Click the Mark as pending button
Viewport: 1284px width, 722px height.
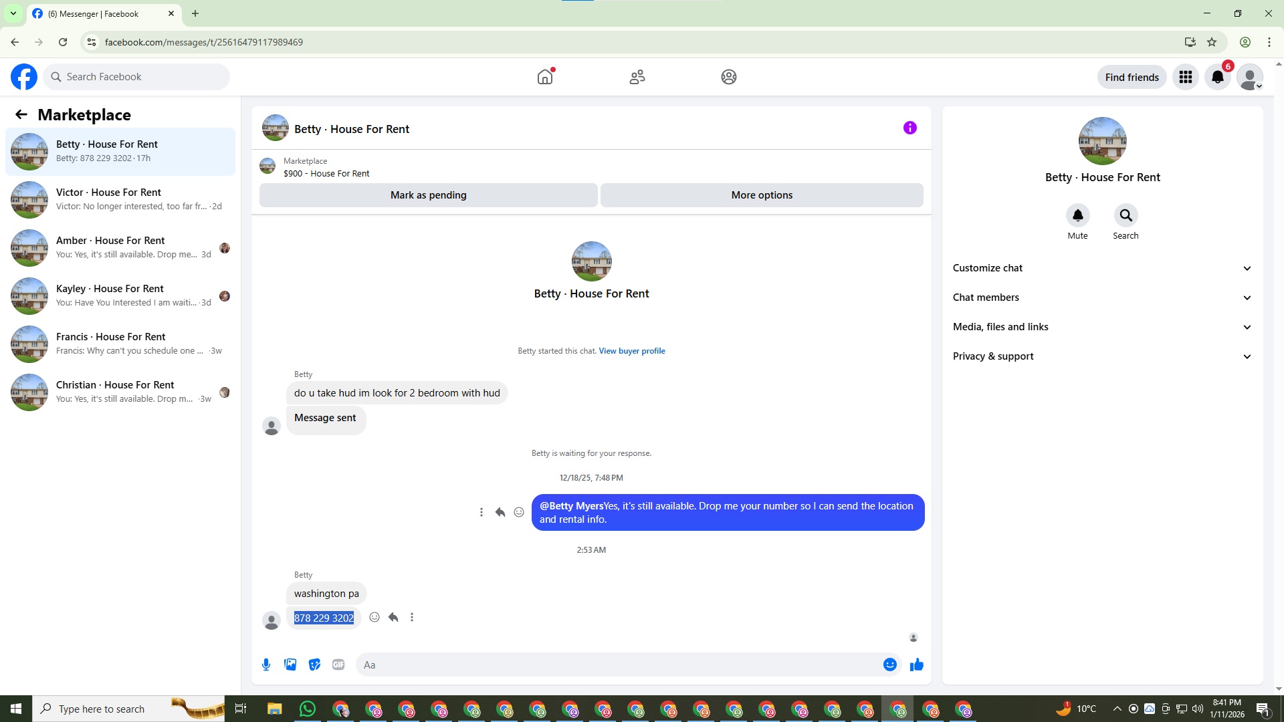click(429, 195)
